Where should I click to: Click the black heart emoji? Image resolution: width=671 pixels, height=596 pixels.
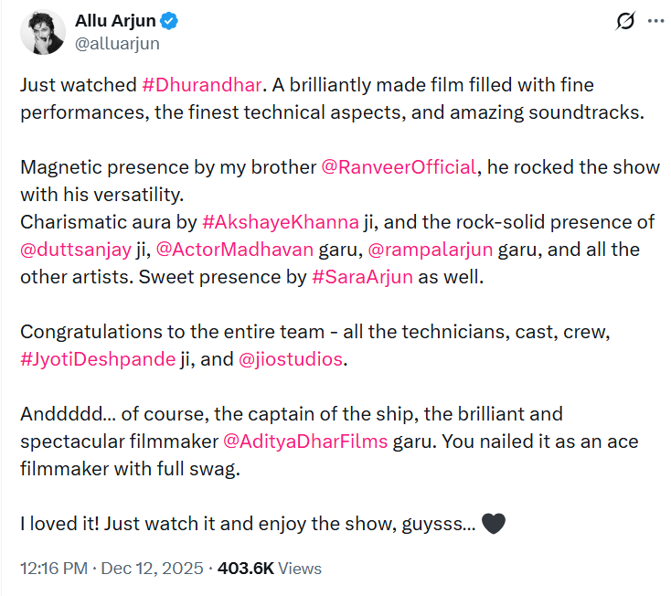(493, 525)
